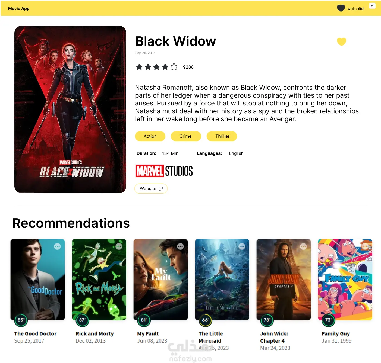
Task: Open three-dots menu on The Little Mermaid card
Action: pos(242,246)
